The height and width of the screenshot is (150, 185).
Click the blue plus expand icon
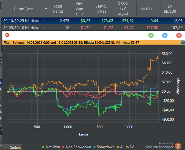tap(165, 35)
